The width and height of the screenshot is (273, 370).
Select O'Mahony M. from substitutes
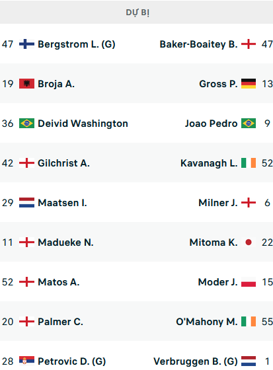[x=207, y=322]
